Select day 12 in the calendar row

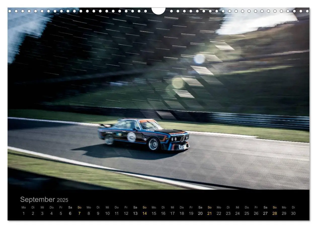click(126, 213)
